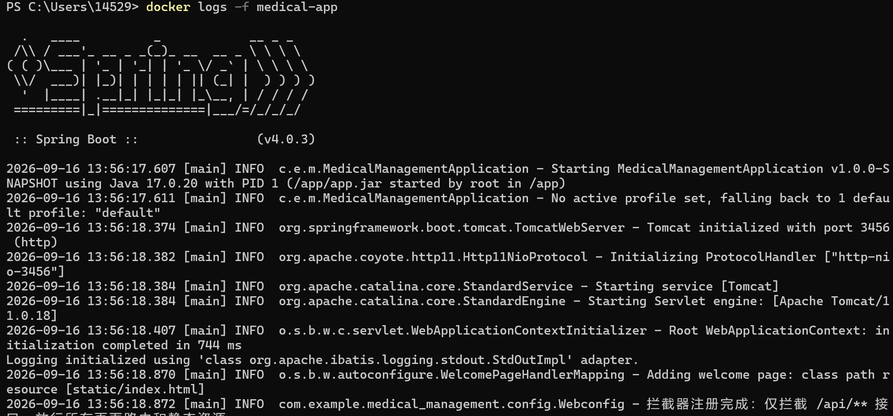Screen dimensions: 893x416
Task: Click the word "docker" in the command line
Action: click(168, 7)
